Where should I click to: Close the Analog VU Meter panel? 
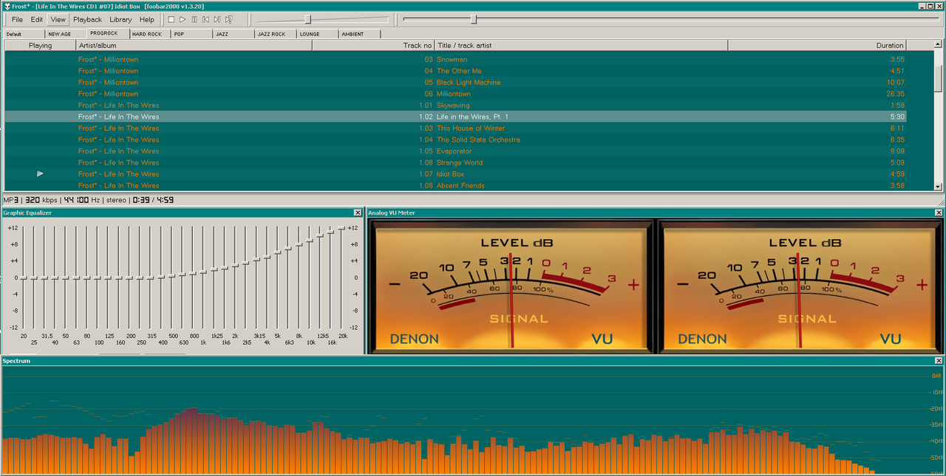click(x=939, y=213)
